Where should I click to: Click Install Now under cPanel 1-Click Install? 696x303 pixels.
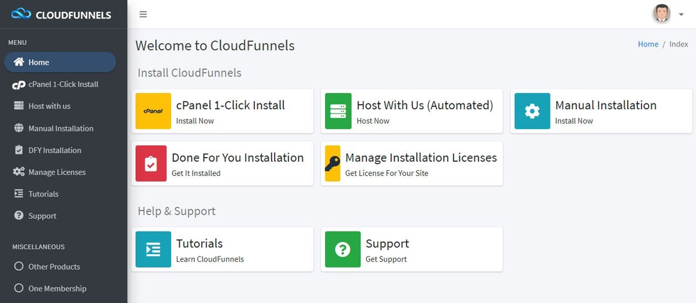click(195, 120)
